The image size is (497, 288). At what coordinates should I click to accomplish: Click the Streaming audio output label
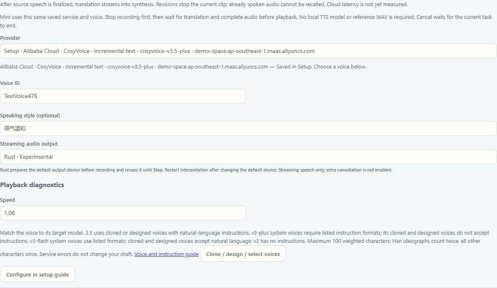click(29, 144)
